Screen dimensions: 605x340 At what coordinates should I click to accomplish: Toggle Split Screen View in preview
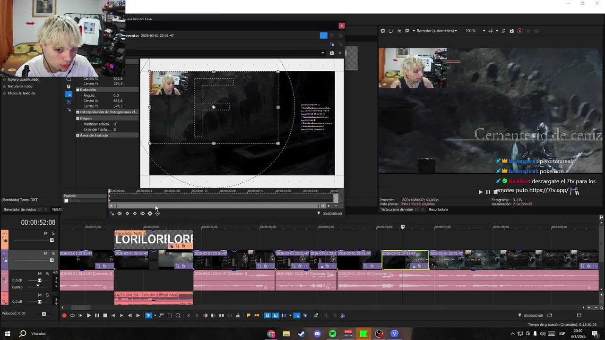pyautogui.click(x=407, y=31)
